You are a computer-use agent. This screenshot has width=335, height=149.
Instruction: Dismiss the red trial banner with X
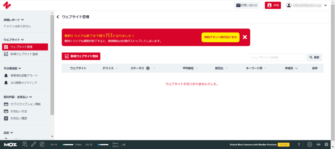245,37
